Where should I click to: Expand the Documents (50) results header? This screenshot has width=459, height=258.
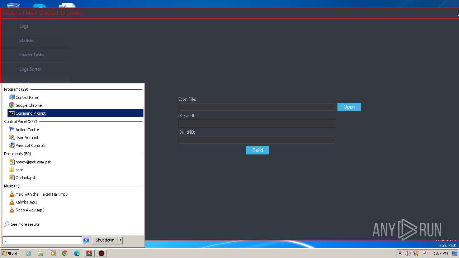click(18, 154)
